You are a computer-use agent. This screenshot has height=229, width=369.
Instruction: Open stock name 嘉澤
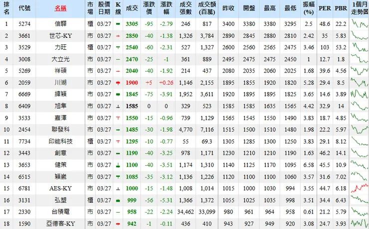pos(60,118)
